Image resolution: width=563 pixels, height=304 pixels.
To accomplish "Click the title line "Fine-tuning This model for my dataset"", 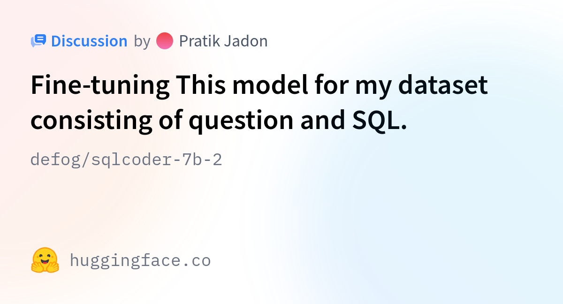I will click(259, 86).
